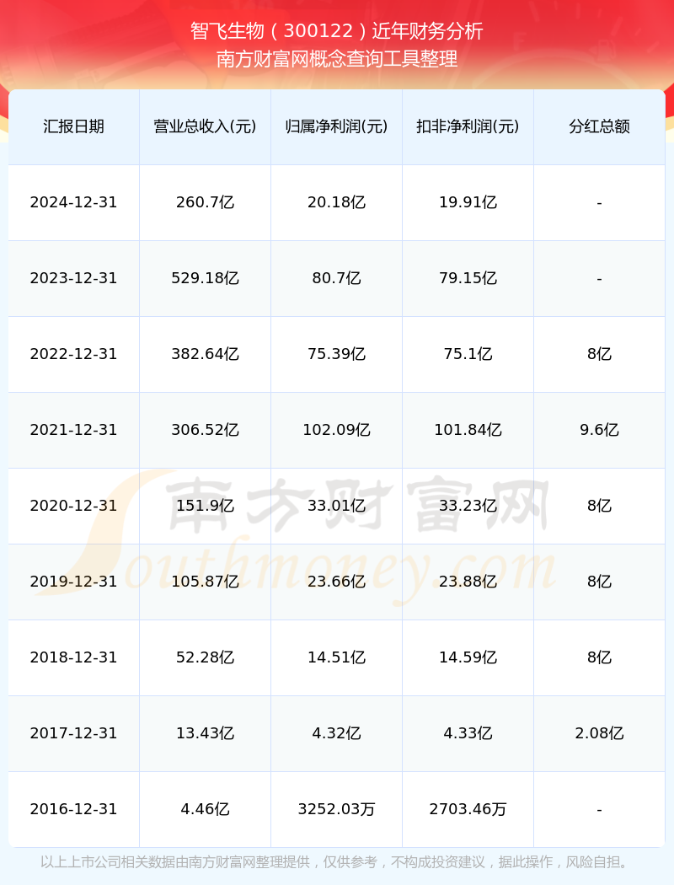Click the value 33.23亿
Screen dimensions: 674x885
pos(468,506)
